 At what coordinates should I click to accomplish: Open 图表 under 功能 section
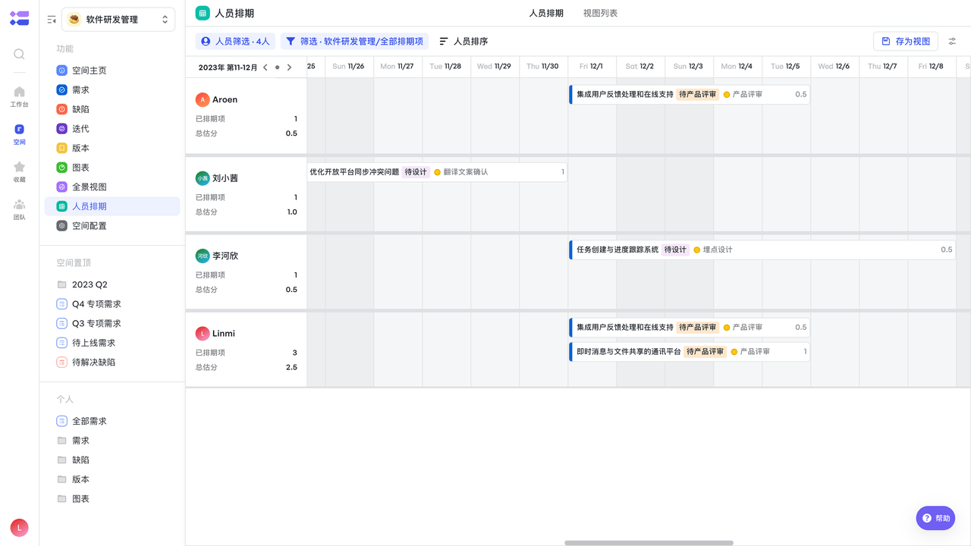(x=112, y=168)
